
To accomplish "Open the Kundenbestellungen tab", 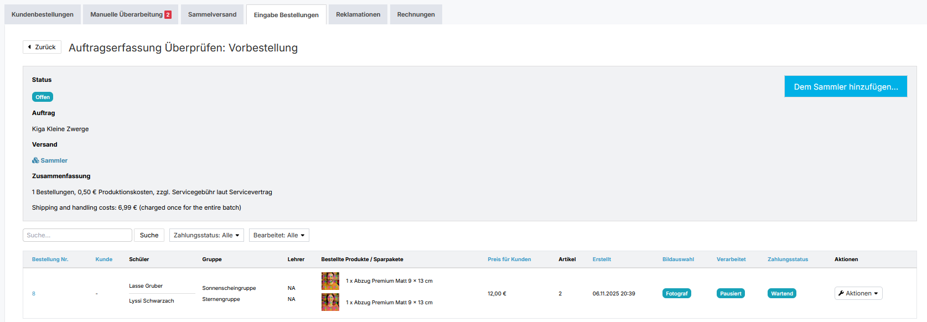I will (x=43, y=14).
